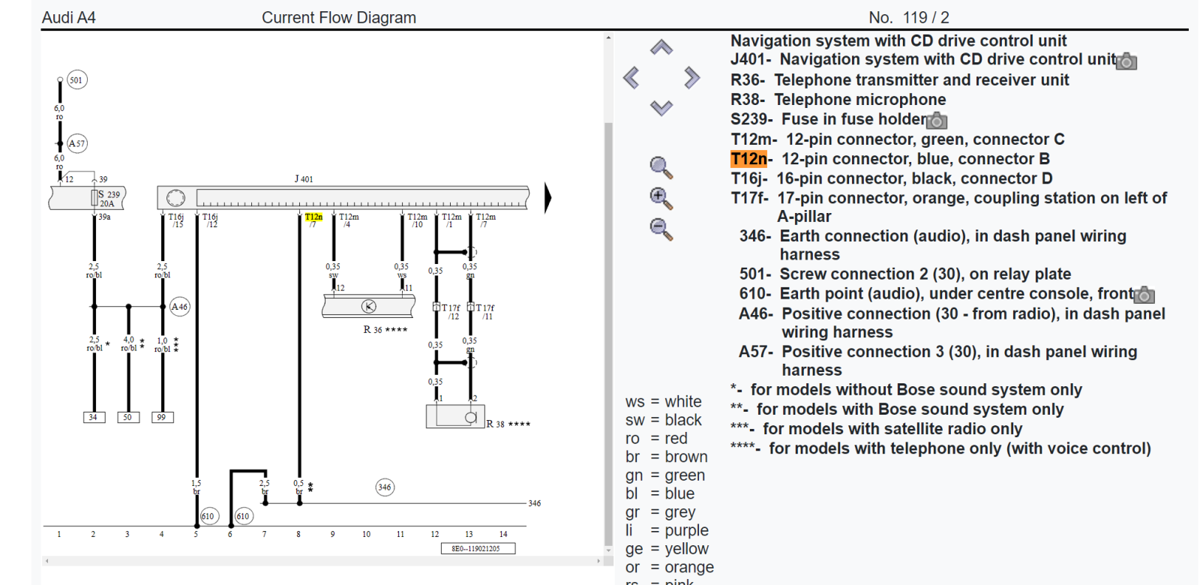The image size is (1200, 585).
Task: Click 'gn = green' color code
Action: (x=665, y=475)
